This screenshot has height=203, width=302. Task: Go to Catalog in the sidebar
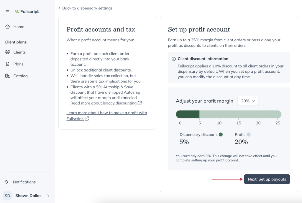20,76
